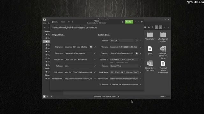Image resolution: width=204 pixels, height=114 pixels.
Task: Click the search icon in file manager toolbar
Action: (x=153, y=27)
